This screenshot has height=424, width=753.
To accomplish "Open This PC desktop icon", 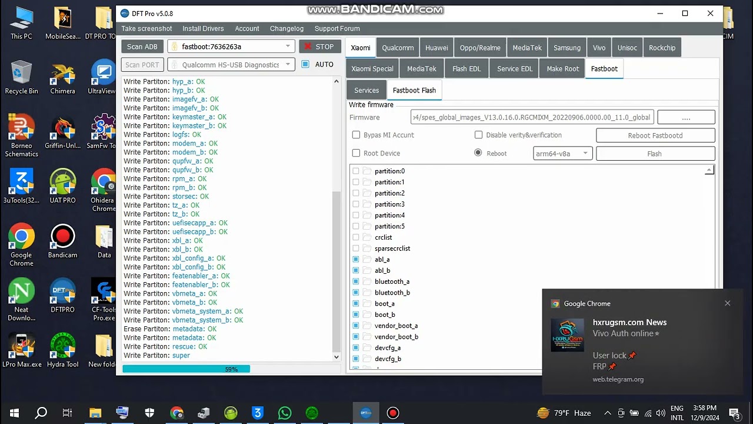I will pyautogui.click(x=21, y=24).
